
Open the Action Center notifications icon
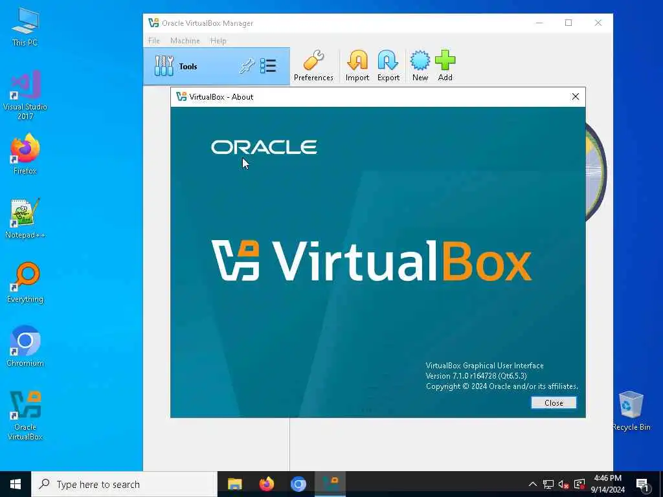(x=642, y=484)
